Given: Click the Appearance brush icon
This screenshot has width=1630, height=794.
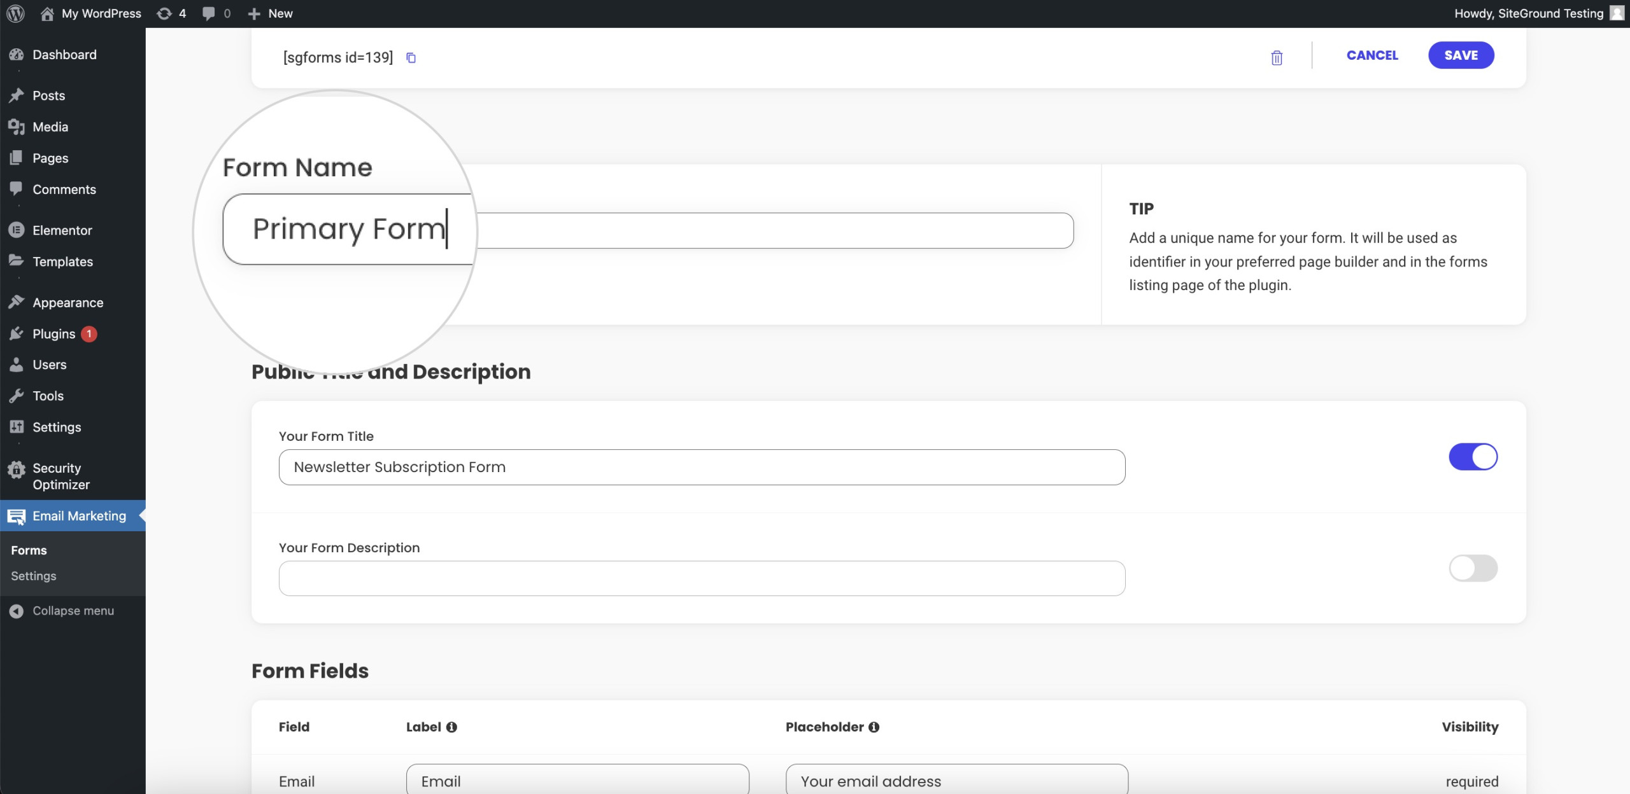Looking at the screenshot, I should tap(17, 302).
